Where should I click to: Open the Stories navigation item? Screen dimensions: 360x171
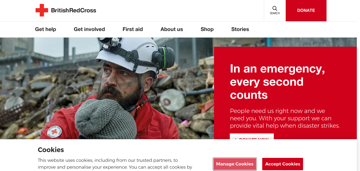click(x=240, y=29)
